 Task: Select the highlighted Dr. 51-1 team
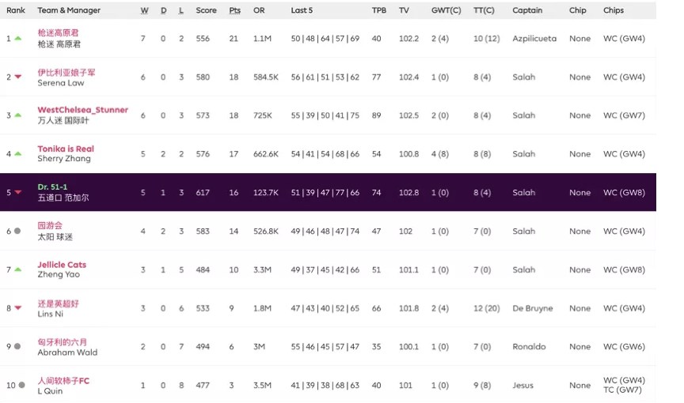(52, 187)
